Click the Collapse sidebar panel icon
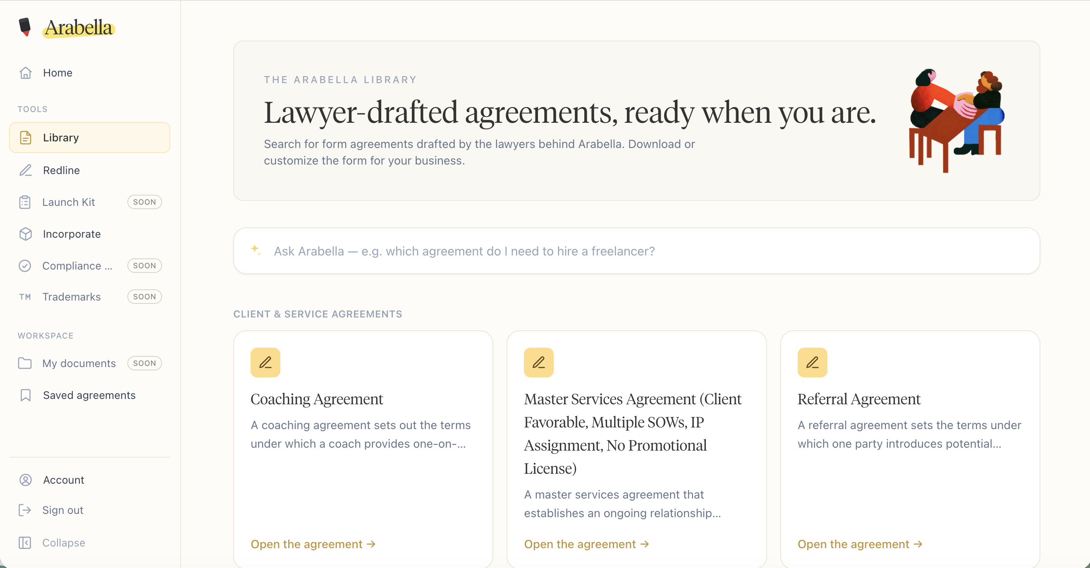This screenshot has height=568, width=1090. (x=25, y=543)
